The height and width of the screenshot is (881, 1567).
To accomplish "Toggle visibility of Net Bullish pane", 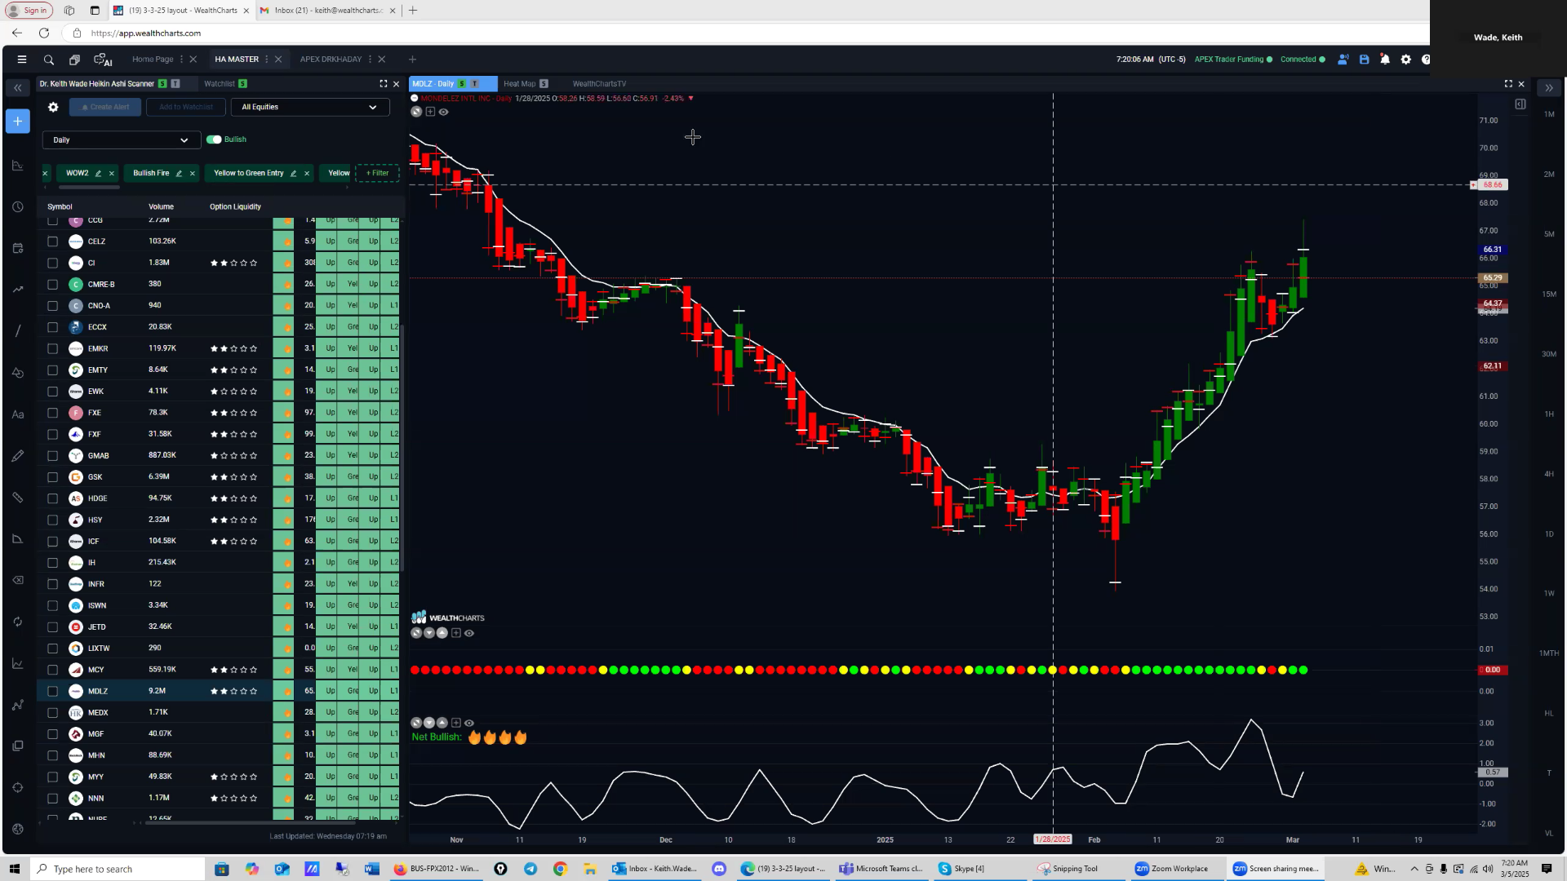I will pos(469,723).
